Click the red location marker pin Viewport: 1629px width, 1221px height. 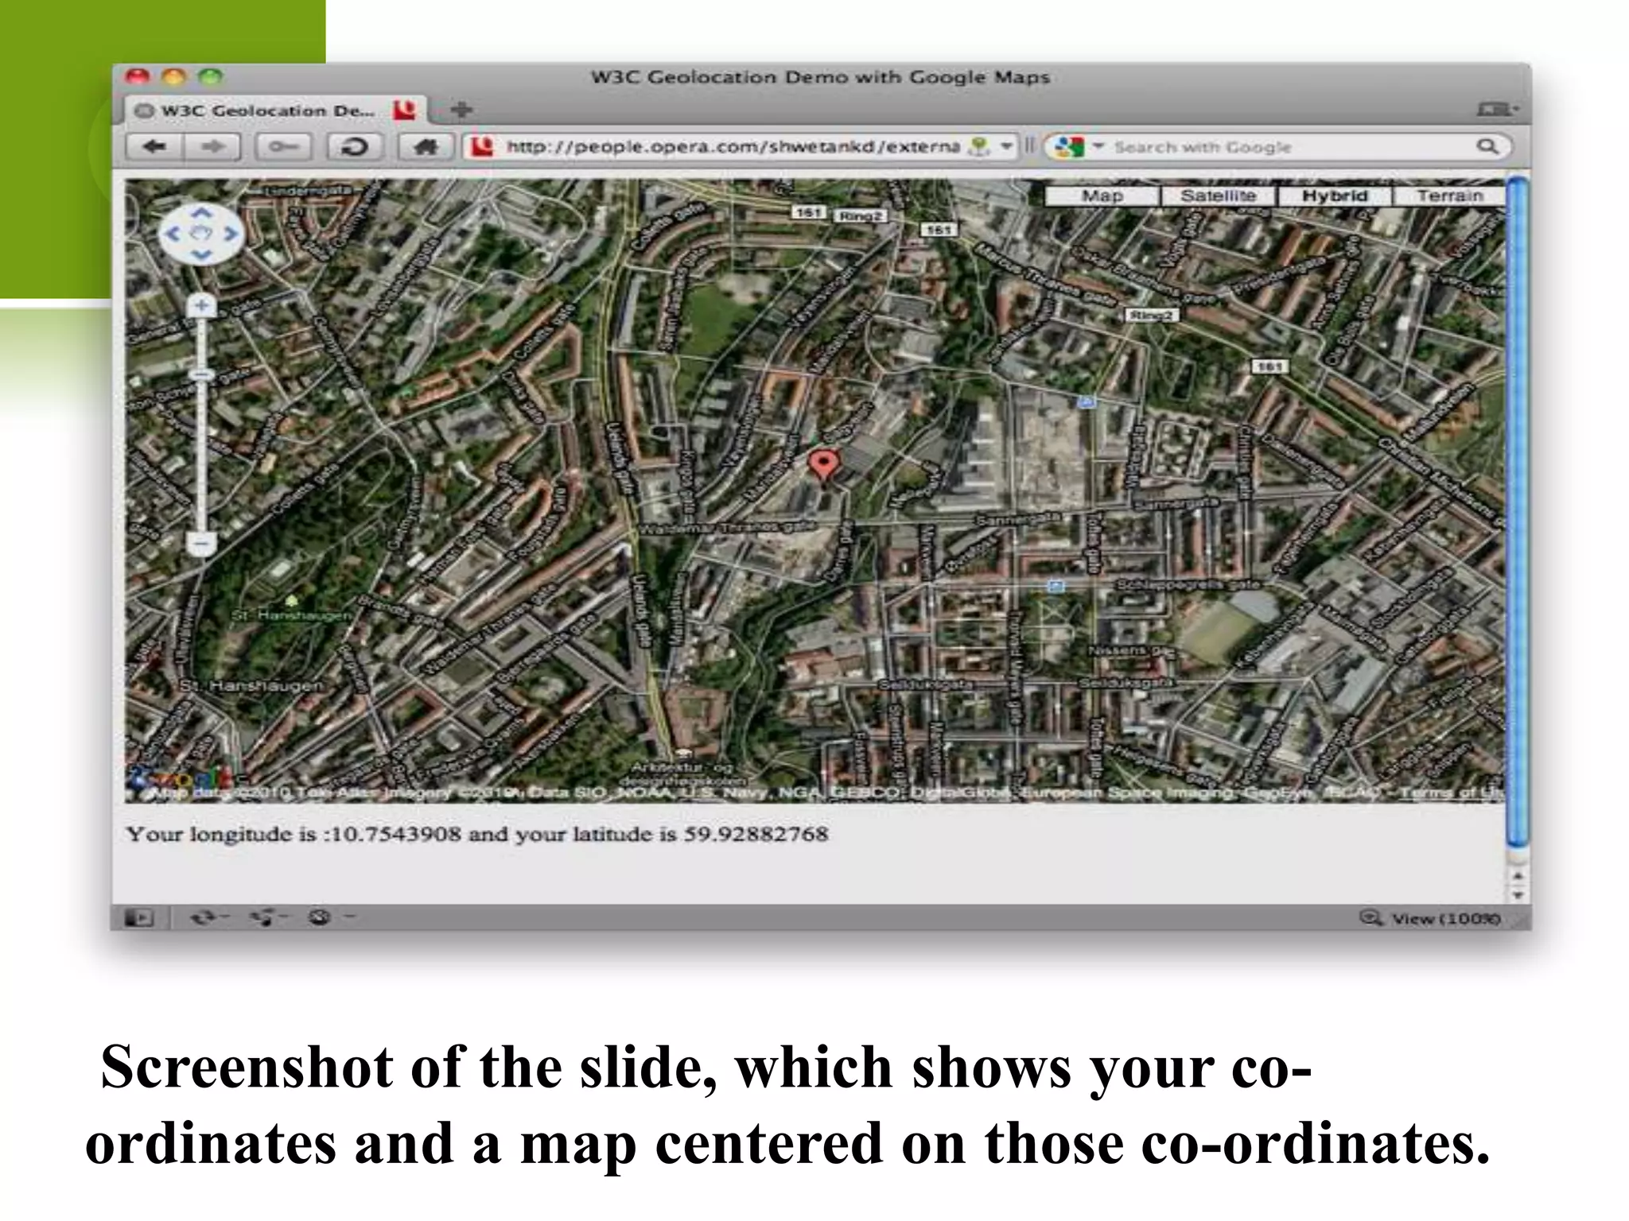823,466
